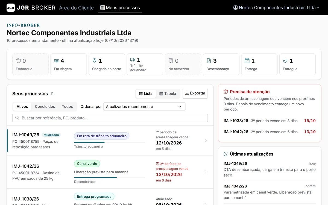Click the 13/10 due date in attention panel
This screenshot has height=205, width=328.
(x=310, y=131)
